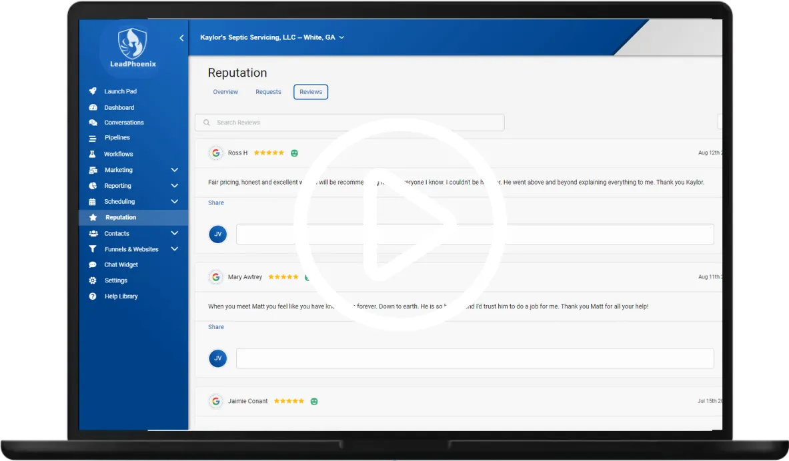Click the smiley face next to Ross H rating
This screenshot has width=789, height=461.
pyautogui.click(x=294, y=153)
